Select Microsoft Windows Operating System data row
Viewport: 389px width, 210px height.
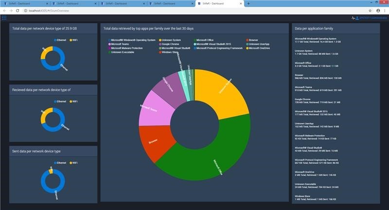318,40
